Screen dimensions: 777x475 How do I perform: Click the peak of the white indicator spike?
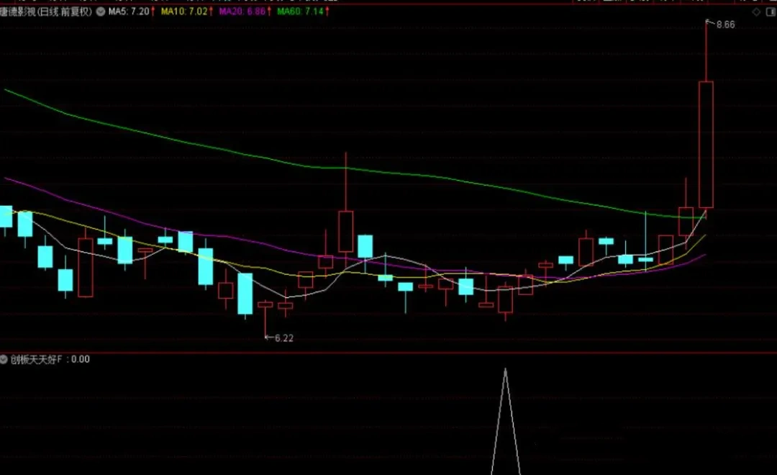pos(505,370)
